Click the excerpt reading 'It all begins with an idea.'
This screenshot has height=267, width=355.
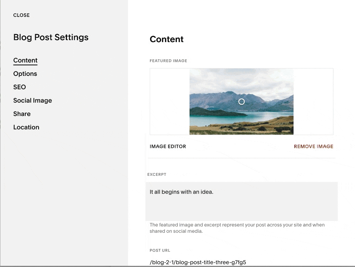181,192
